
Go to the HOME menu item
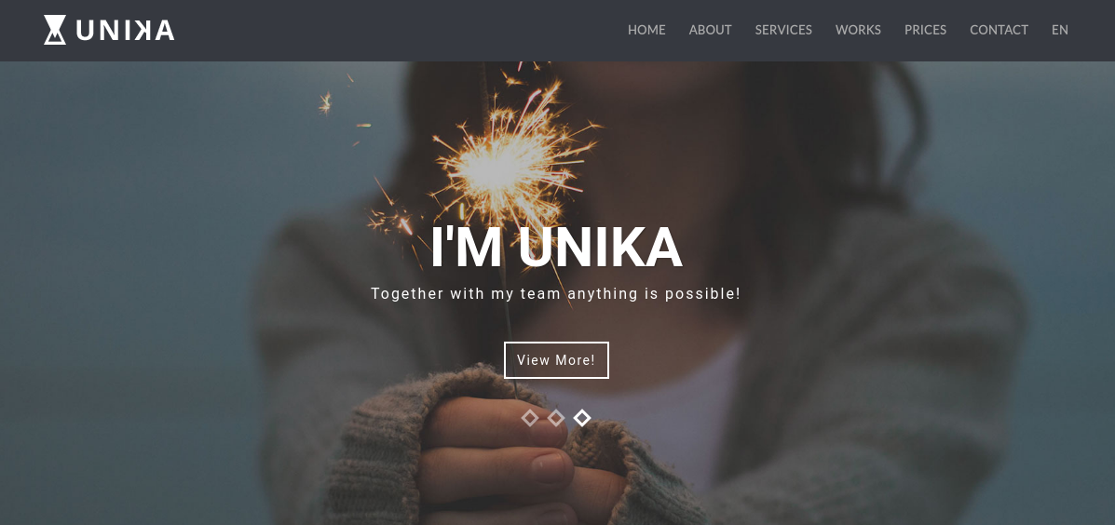(x=646, y=30)
